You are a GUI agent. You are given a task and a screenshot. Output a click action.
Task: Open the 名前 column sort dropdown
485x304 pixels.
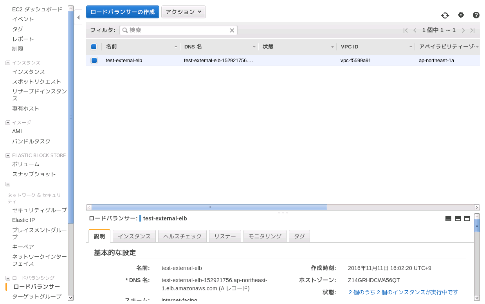176,47
